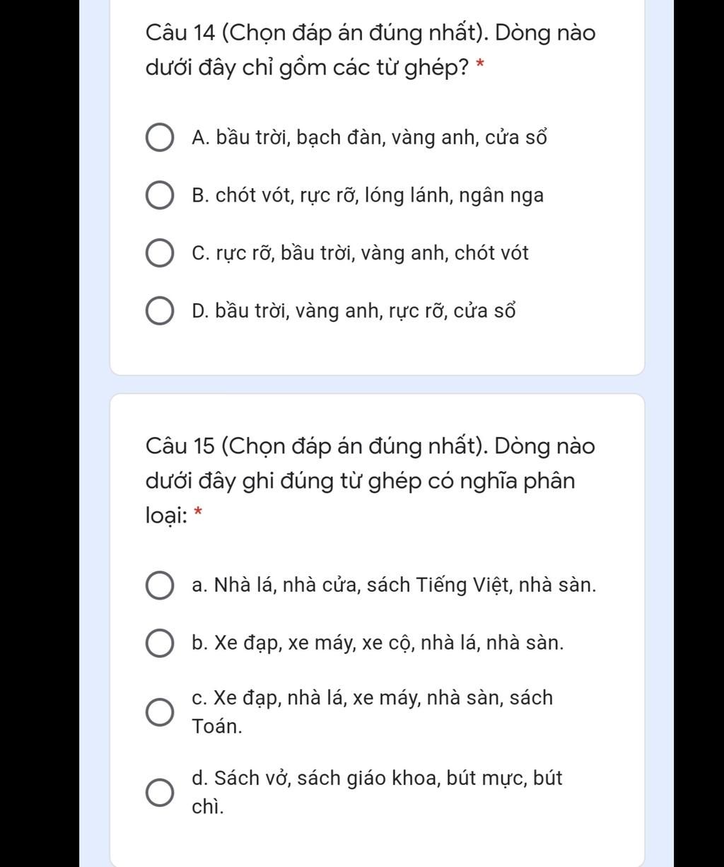Select radio option b in Câu 15
Viewport: 724px width, 867px height.
[160, 644]
